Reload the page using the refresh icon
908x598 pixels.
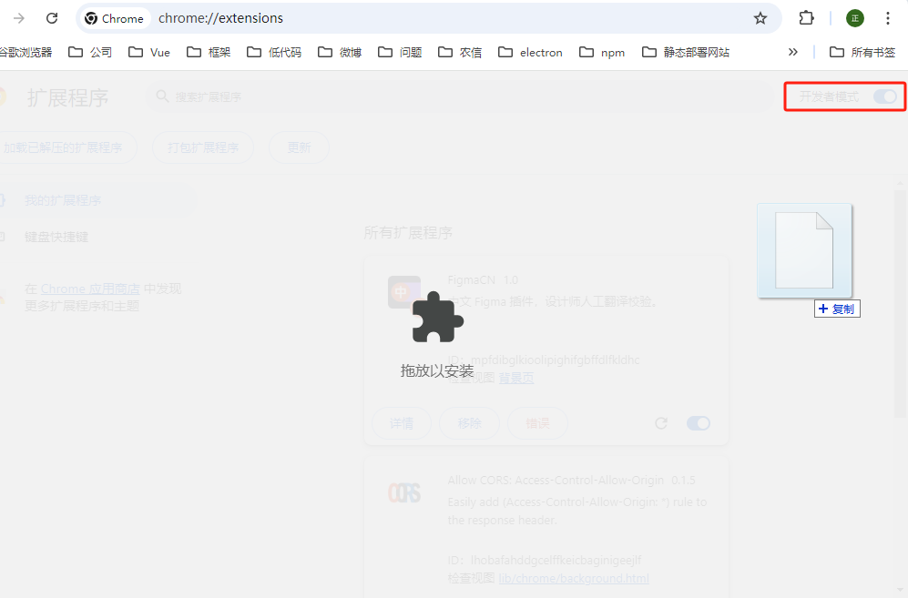52,18
